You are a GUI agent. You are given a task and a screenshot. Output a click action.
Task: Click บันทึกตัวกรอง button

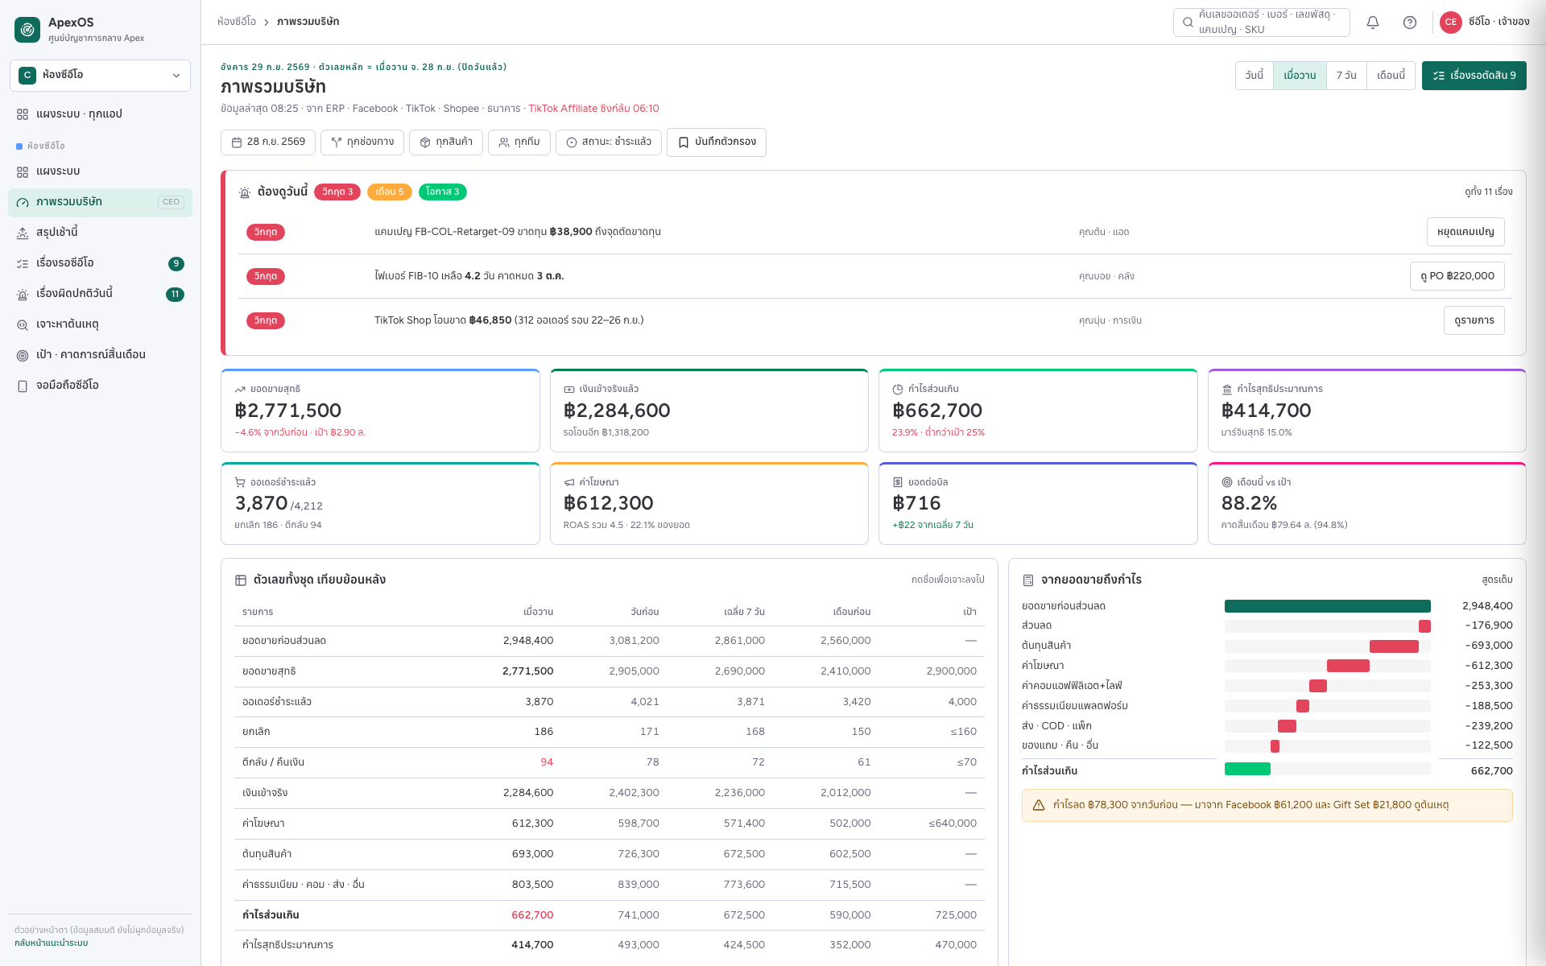[717, 142]
